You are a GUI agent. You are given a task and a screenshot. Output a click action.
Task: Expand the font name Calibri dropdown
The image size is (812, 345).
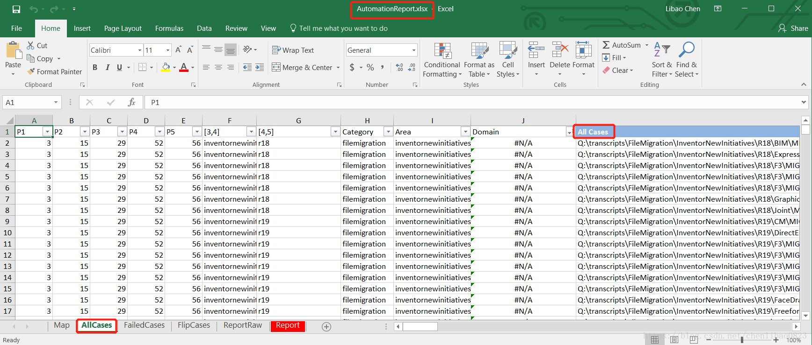[x=139, y=50]
